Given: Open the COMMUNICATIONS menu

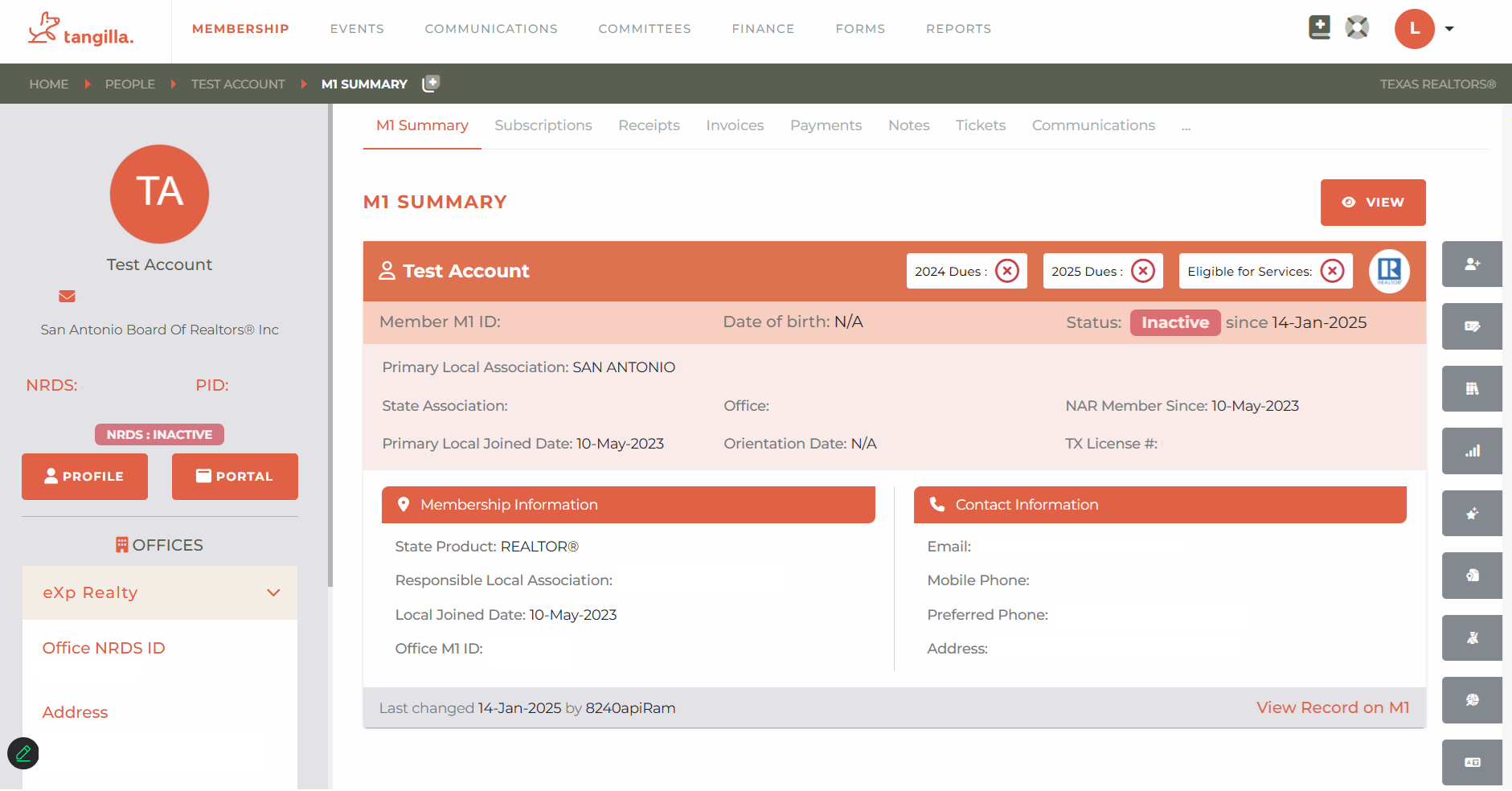Looking at the screenshot, I should pos(491,29).
